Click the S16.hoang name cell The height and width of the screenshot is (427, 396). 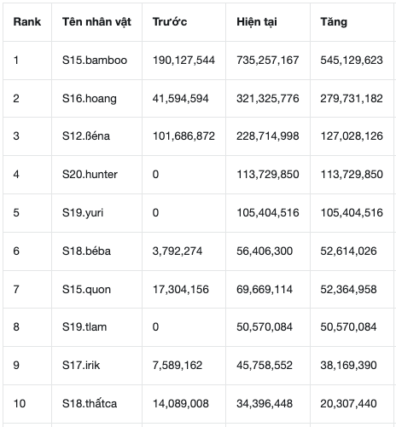pyautogui.click(x=96, y=98)
